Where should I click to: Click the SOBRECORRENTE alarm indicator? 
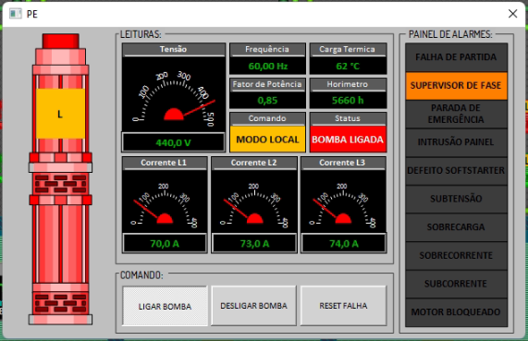pos(456,255)
